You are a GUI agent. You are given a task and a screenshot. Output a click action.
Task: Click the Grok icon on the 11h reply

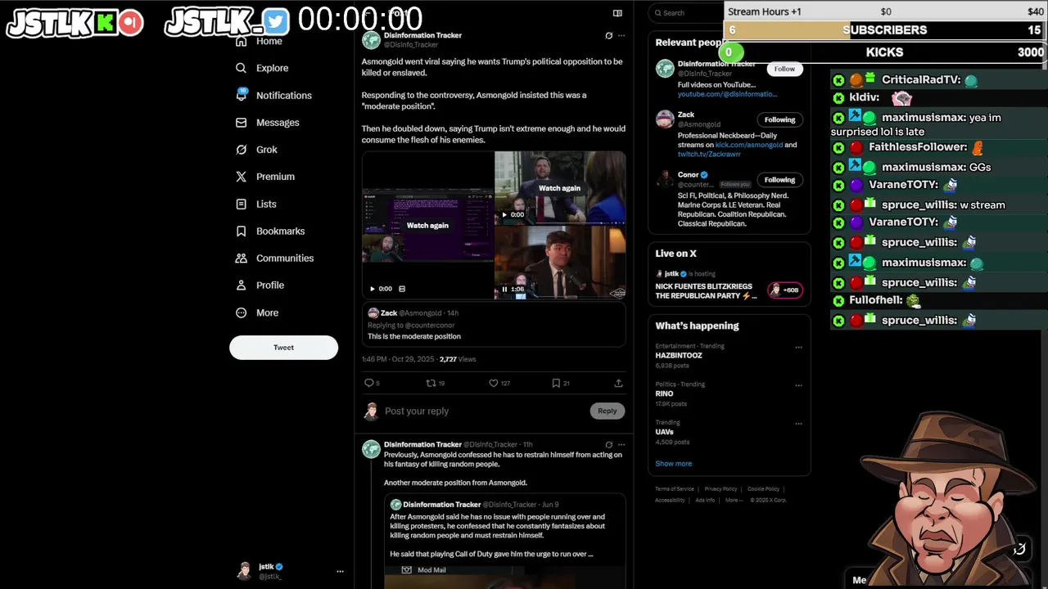(608, 444)
